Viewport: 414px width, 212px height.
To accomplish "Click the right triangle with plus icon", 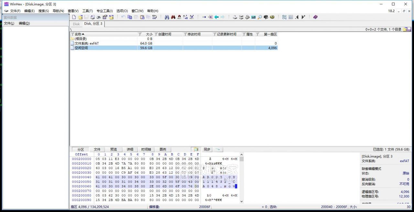I will 303,17.
